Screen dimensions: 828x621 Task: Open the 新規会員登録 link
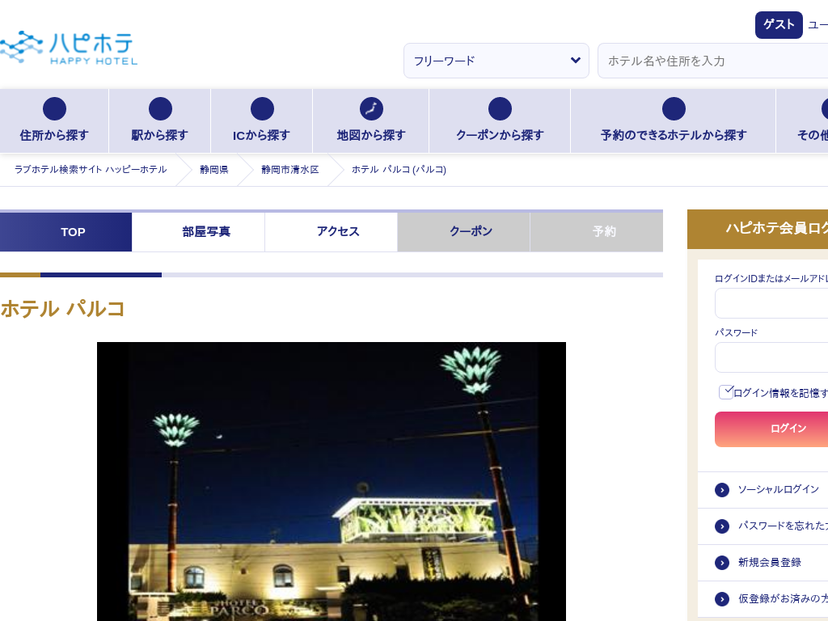coord(770,563)
